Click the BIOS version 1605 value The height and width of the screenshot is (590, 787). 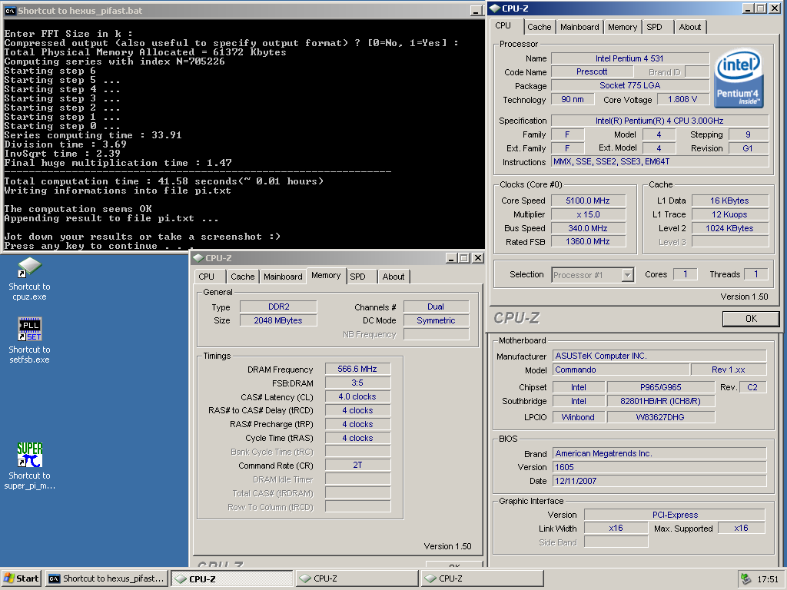(x=659, y=467)
